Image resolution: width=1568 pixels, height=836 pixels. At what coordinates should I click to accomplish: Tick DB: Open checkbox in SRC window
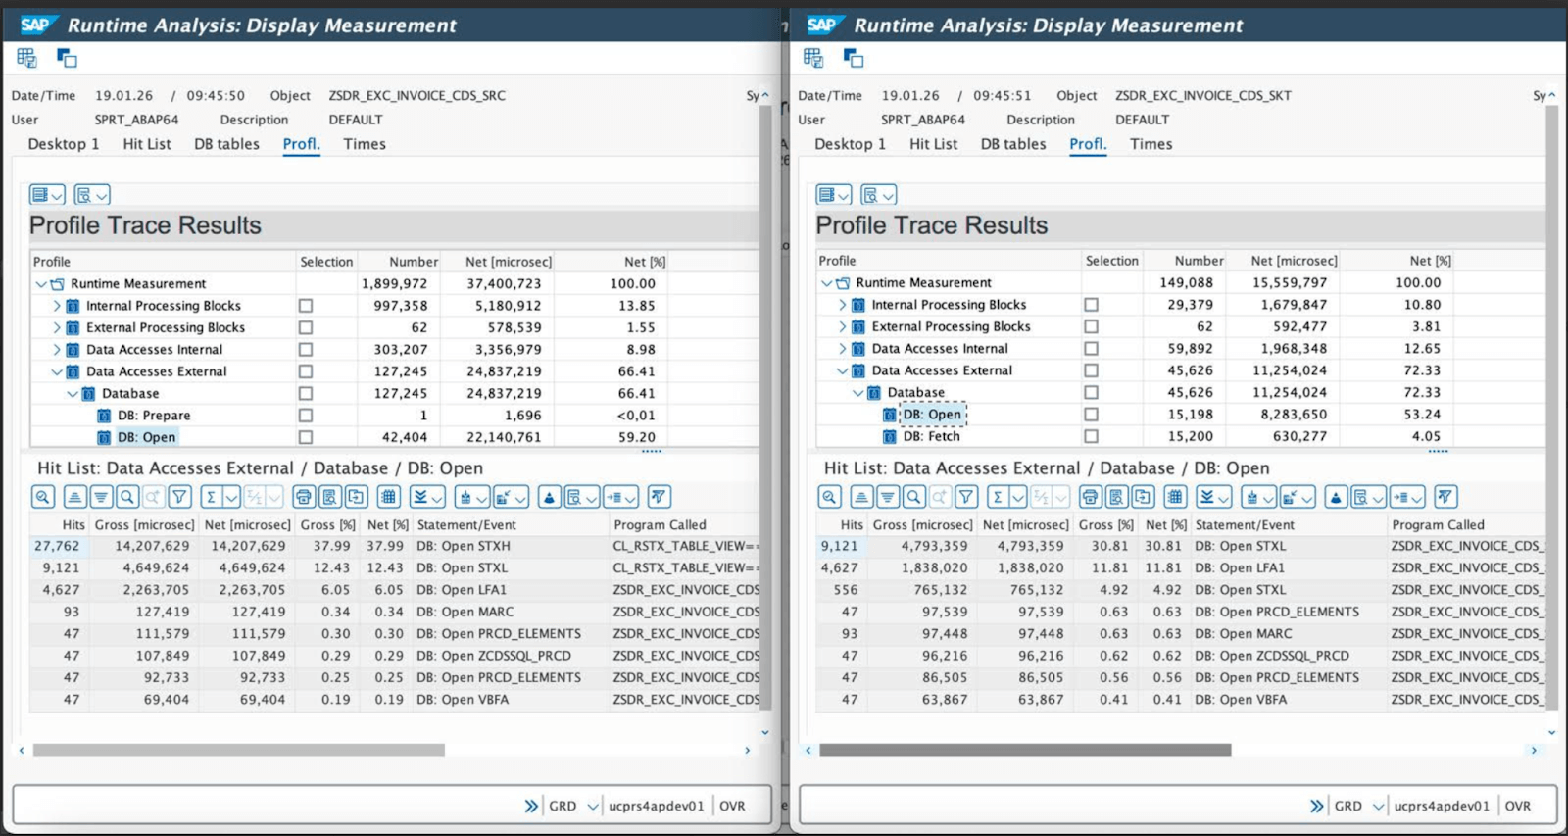click(x=306, y=437)
